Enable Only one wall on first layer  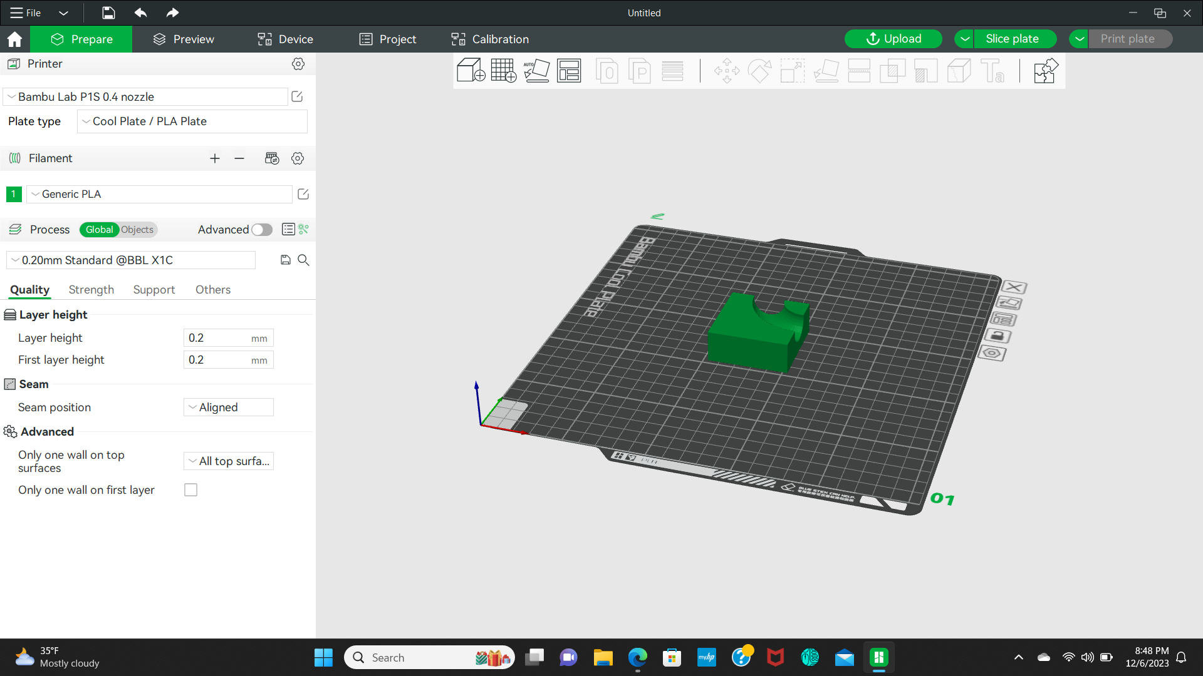pos(191,490)
